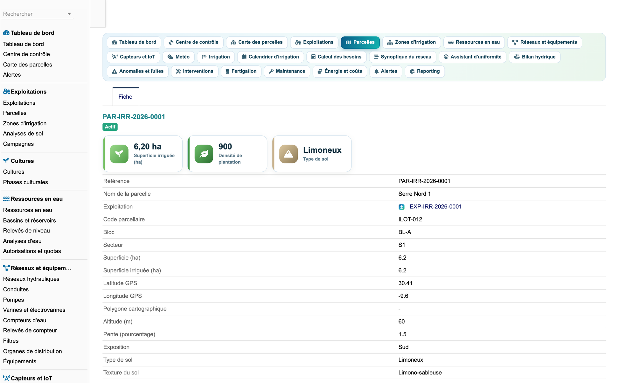Click the PAR-IRR-2026-0001 record title
This screenshot has height=383, width=619.
[134, 117]
